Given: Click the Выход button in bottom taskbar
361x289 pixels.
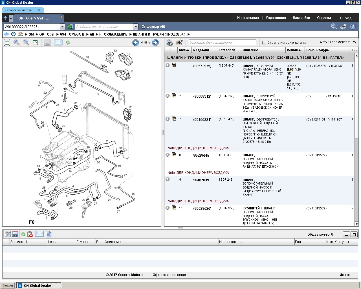Looking at the screenshot, I should pos(8,285).
